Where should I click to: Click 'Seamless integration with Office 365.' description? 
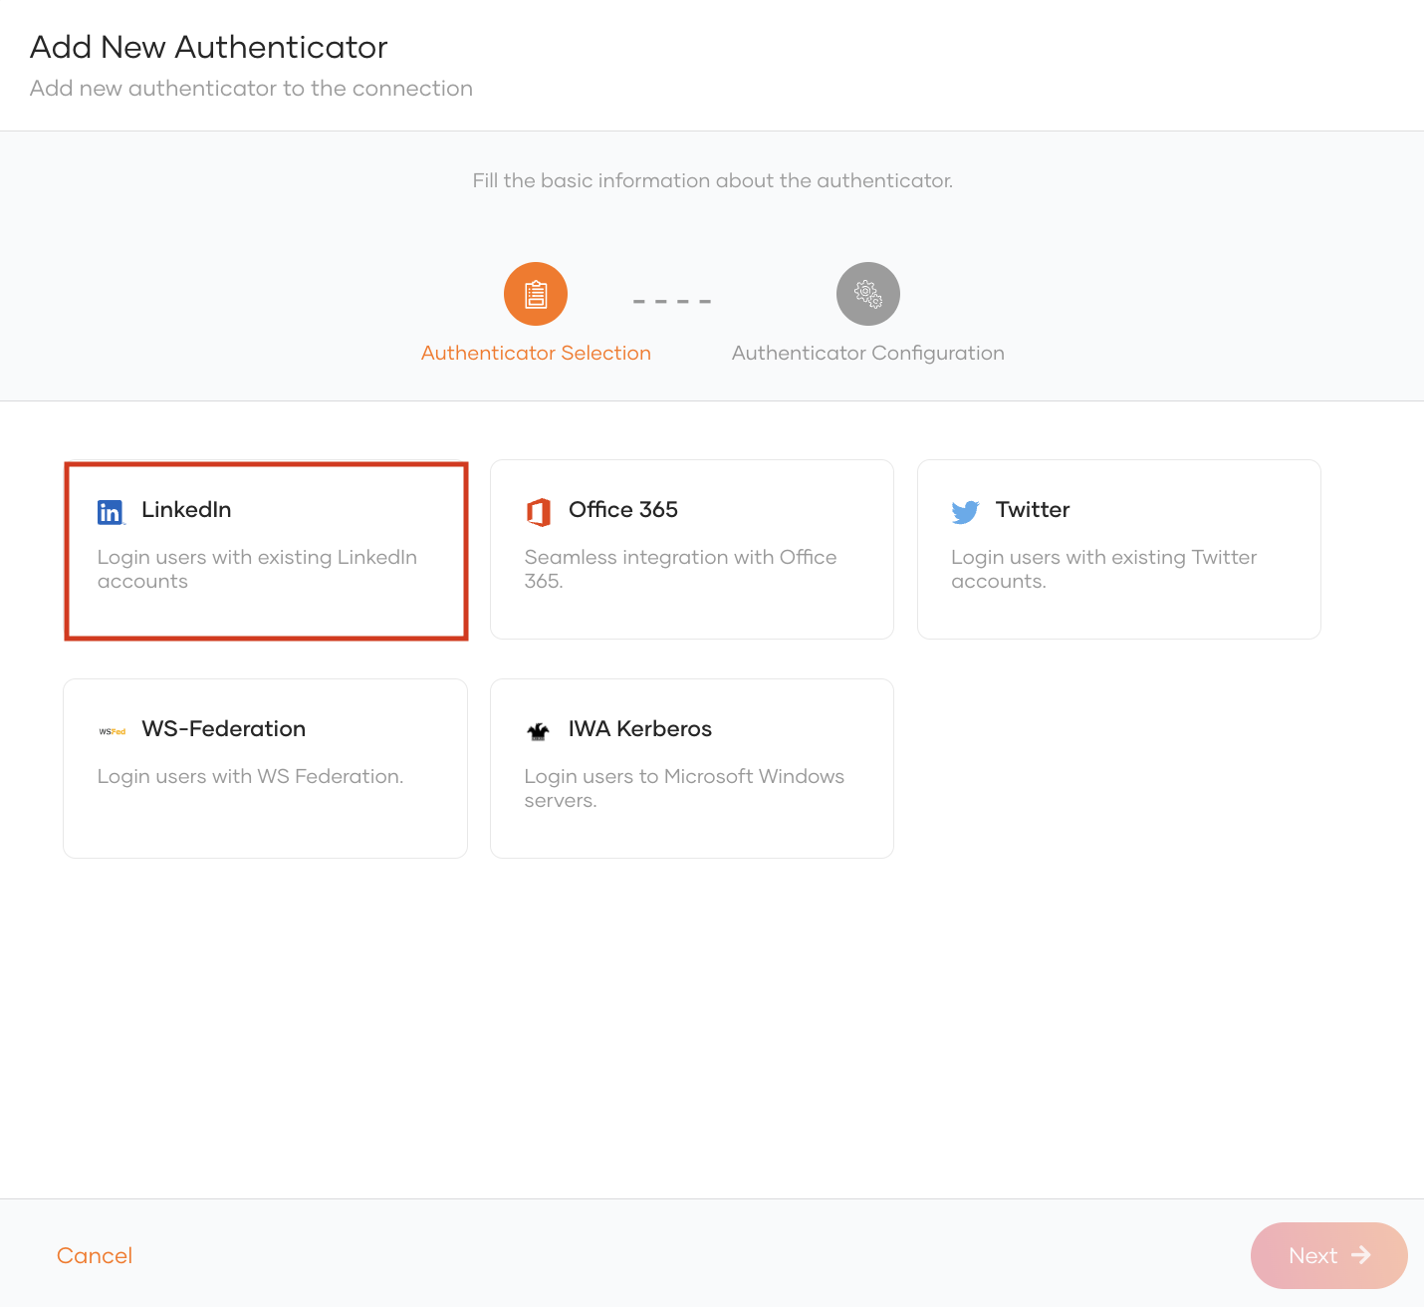coord(680,569)
